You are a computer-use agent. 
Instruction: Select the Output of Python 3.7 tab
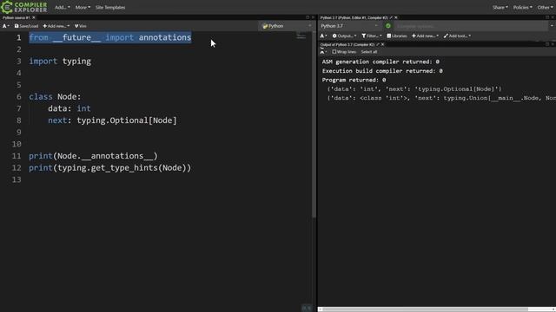tap(347, 44)
